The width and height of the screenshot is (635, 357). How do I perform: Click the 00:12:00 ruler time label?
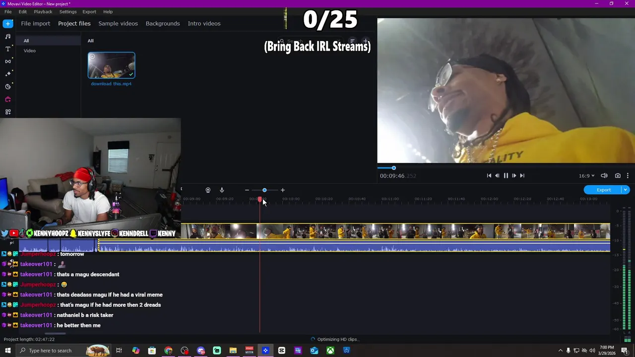(x=489, y=199)
